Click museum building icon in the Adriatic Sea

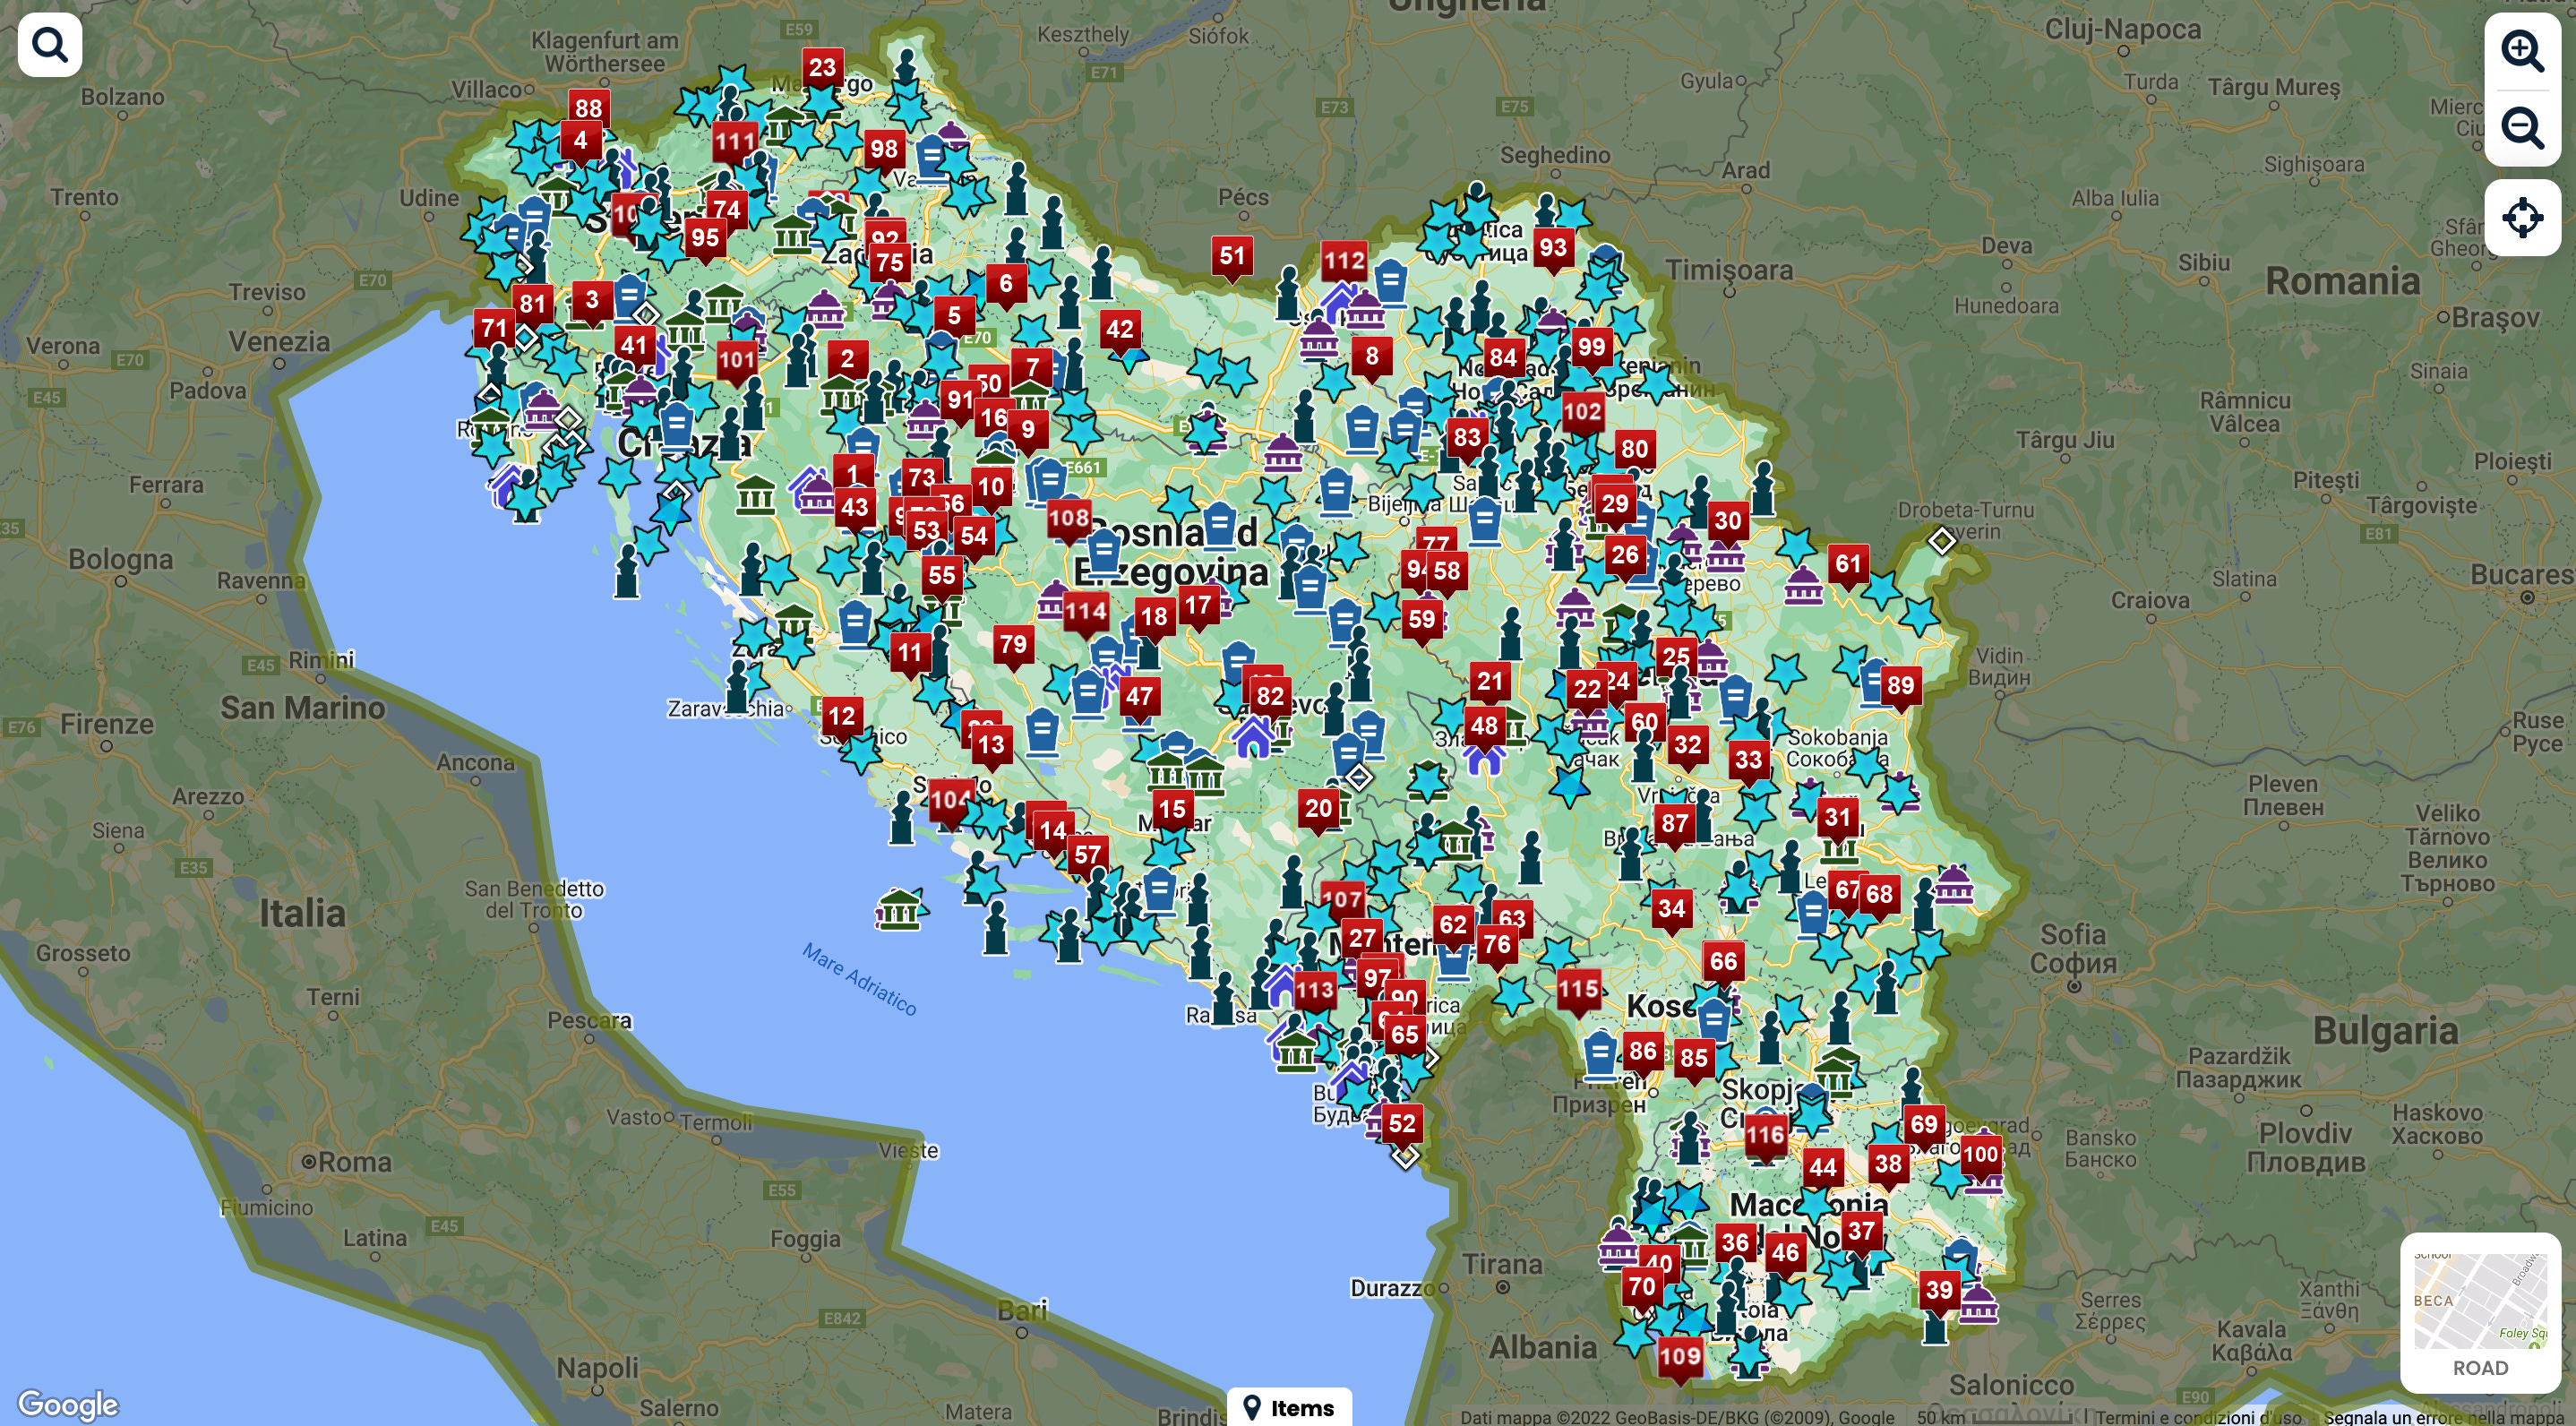click(x=898, y=909)
